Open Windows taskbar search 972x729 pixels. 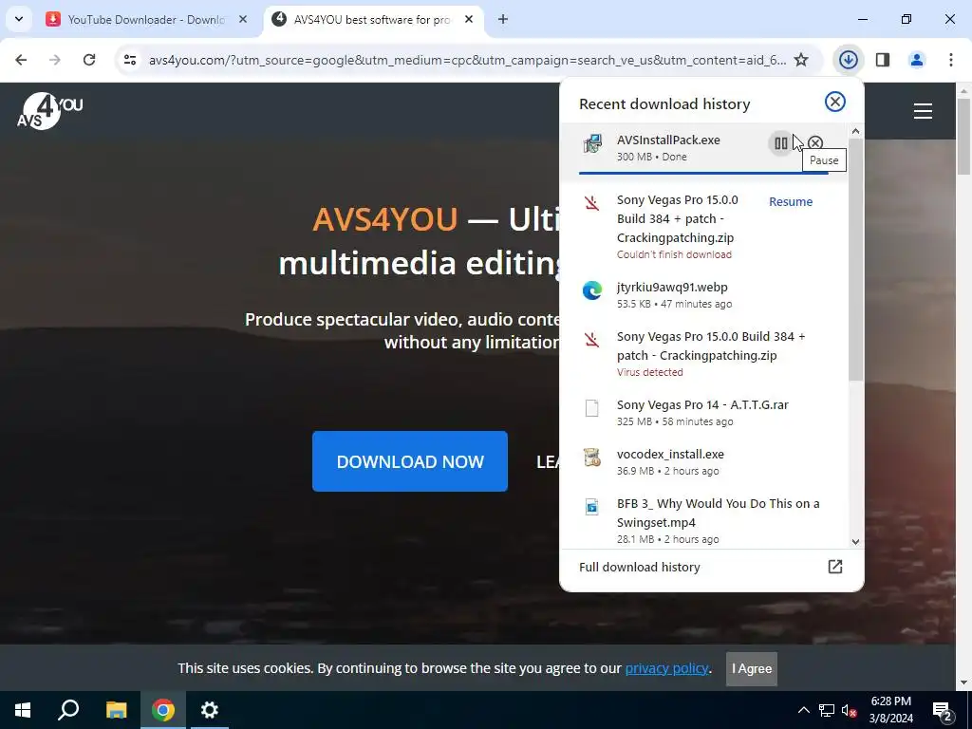(x=68, y=710)
